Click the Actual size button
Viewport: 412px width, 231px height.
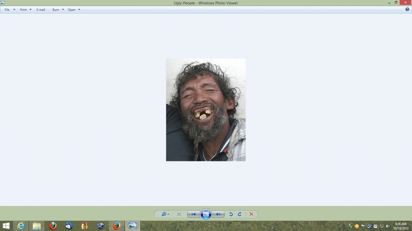pos(179,214)
